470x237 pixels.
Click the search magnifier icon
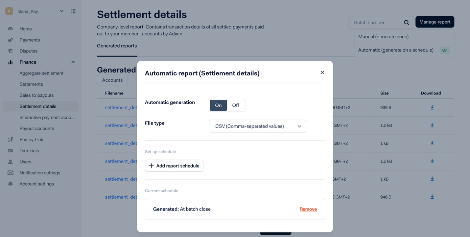pos(407,23)
